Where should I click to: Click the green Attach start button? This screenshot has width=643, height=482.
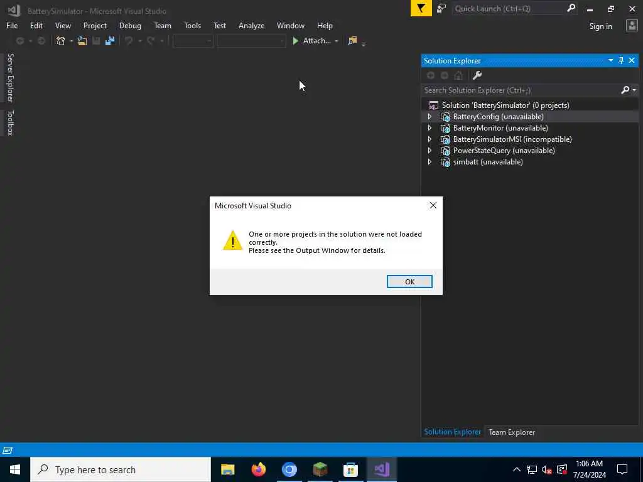(x=311, y=41)
